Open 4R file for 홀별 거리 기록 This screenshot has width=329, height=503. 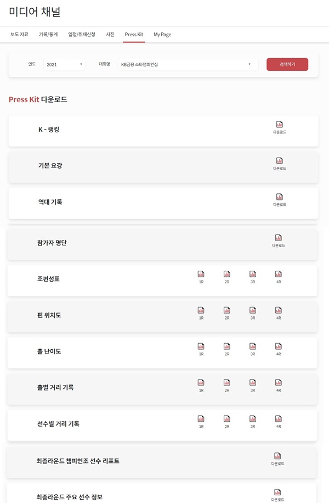279,385
